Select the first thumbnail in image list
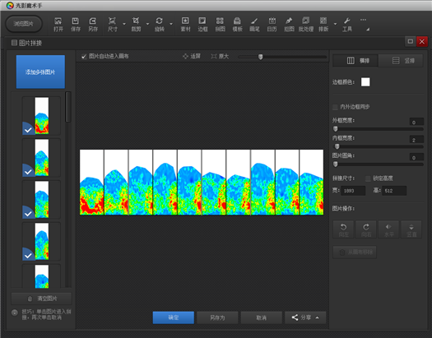 pos(41,116)
